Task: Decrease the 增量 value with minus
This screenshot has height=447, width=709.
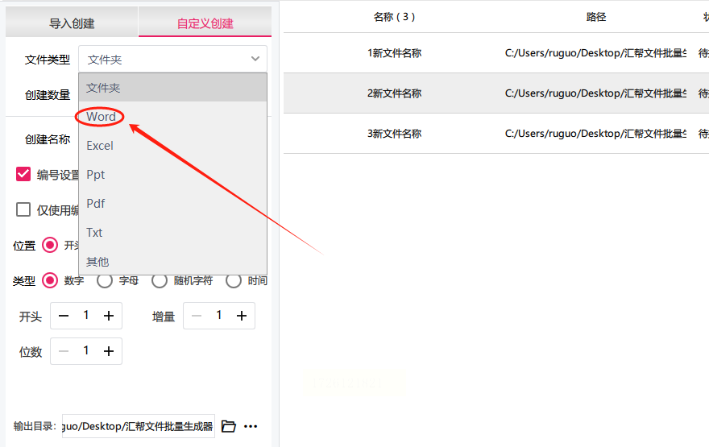Action: click(197, 316)
